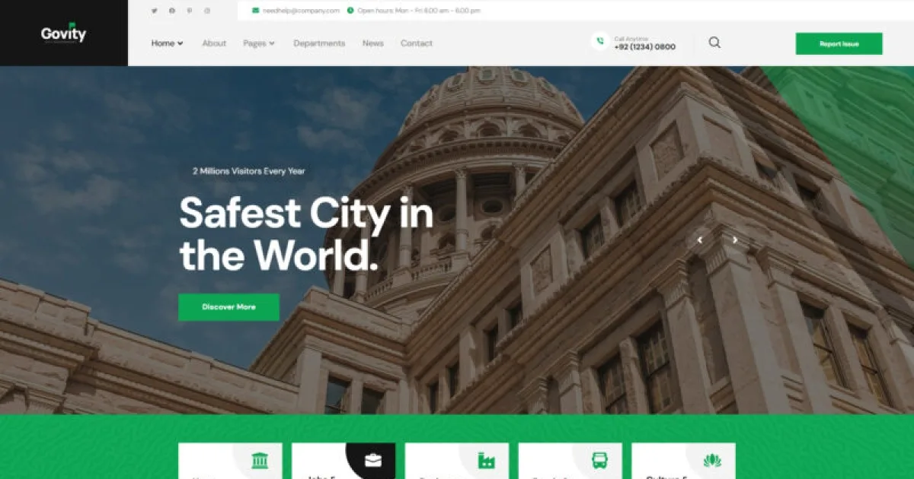Open the News menu item

pyautogui.click(x=373, y=43)
